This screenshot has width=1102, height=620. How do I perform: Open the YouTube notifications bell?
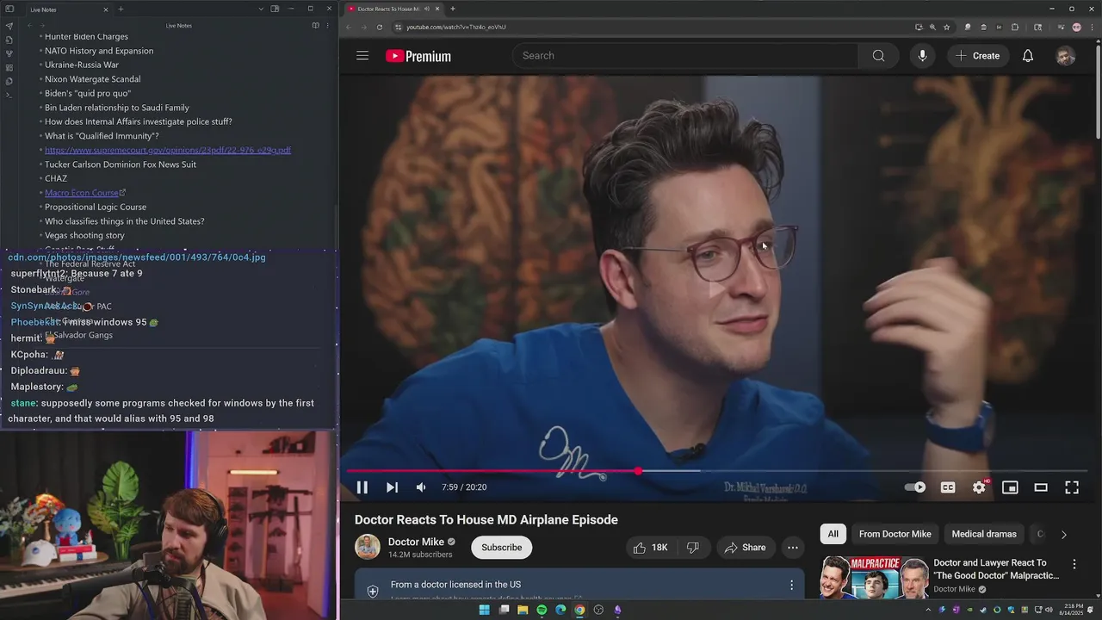click(1028, 56)
